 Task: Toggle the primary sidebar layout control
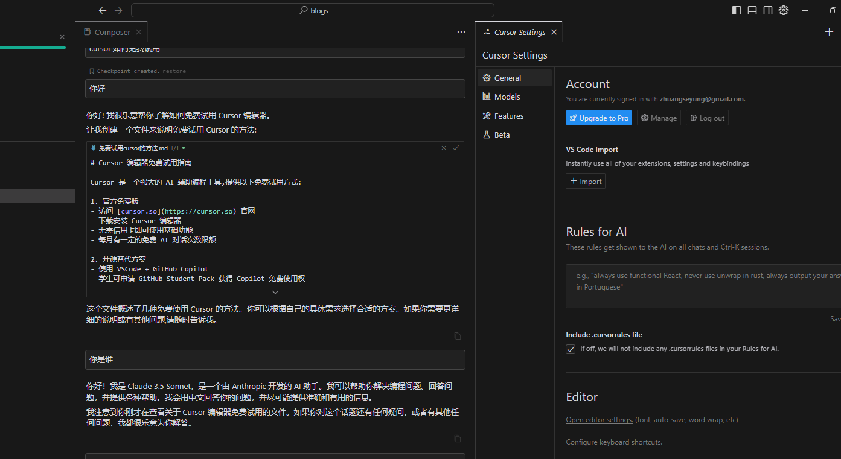[736, 10]
